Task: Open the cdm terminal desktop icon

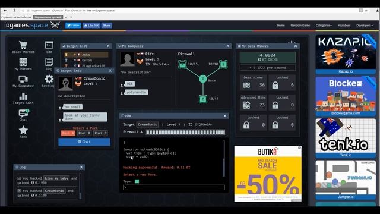Action: 49,45
